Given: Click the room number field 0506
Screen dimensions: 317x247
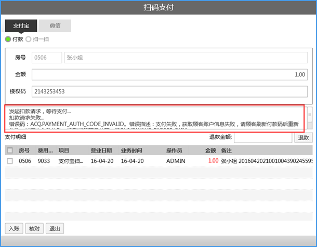Looking at the screenshot, I should coord(47,58).
